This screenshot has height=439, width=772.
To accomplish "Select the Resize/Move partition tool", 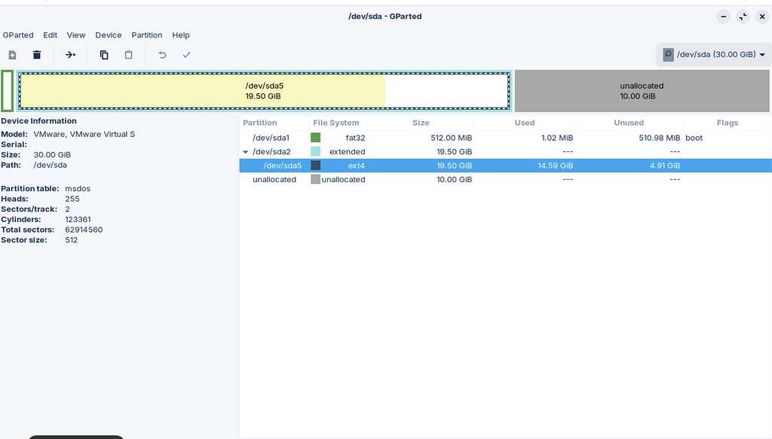I will click(x=70, y=54).
